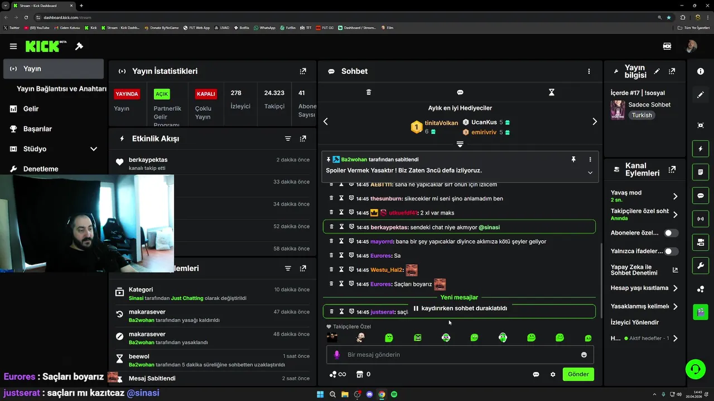Click the Sadece Sohbet category thumbnail
The width and height of the screenshot is (714, 401).
click(x=617, y=110)
